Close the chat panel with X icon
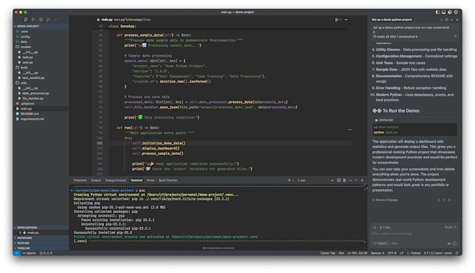 [x=457, y=20]
